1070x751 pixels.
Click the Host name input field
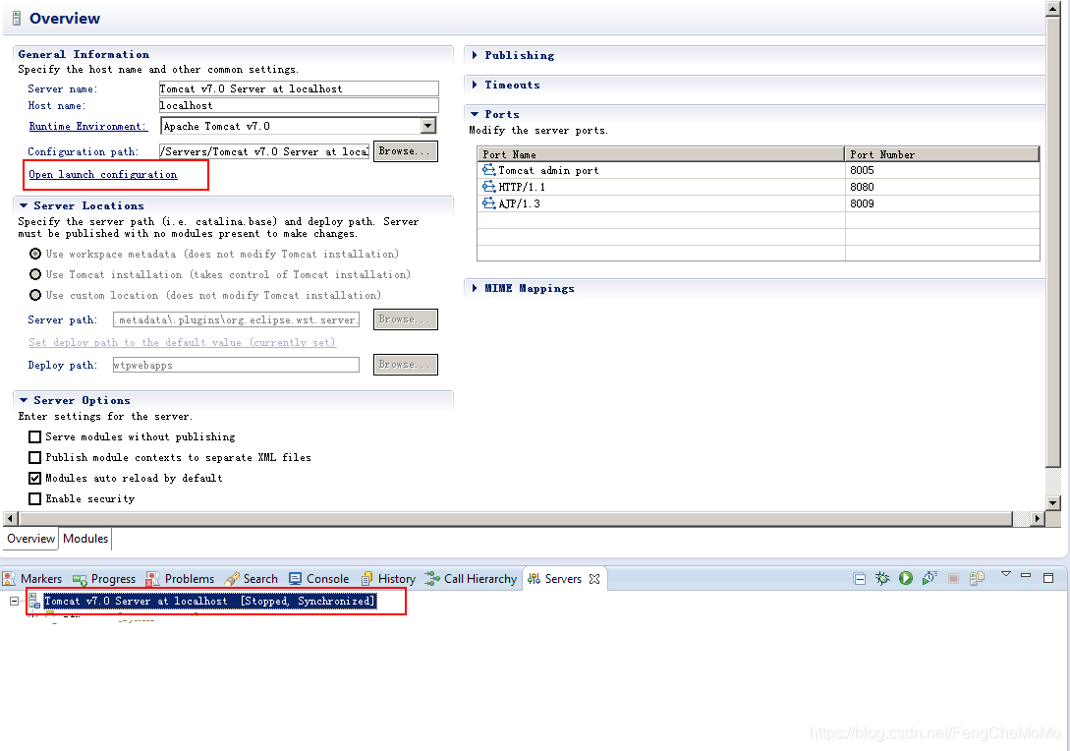click(299, 105)
